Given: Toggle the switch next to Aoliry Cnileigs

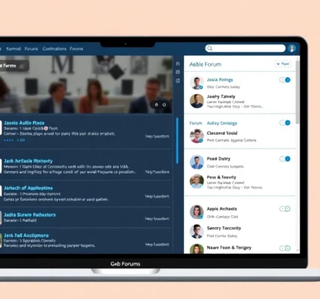Looking at the screenshot, I should (x=285, y=123).
